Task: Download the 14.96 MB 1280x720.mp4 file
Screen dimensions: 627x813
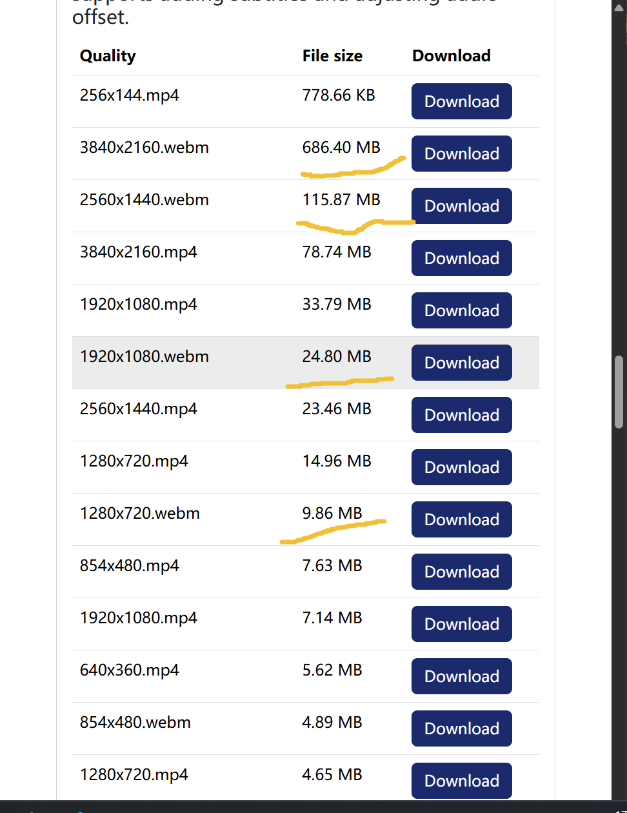Action: pos(462,467)
